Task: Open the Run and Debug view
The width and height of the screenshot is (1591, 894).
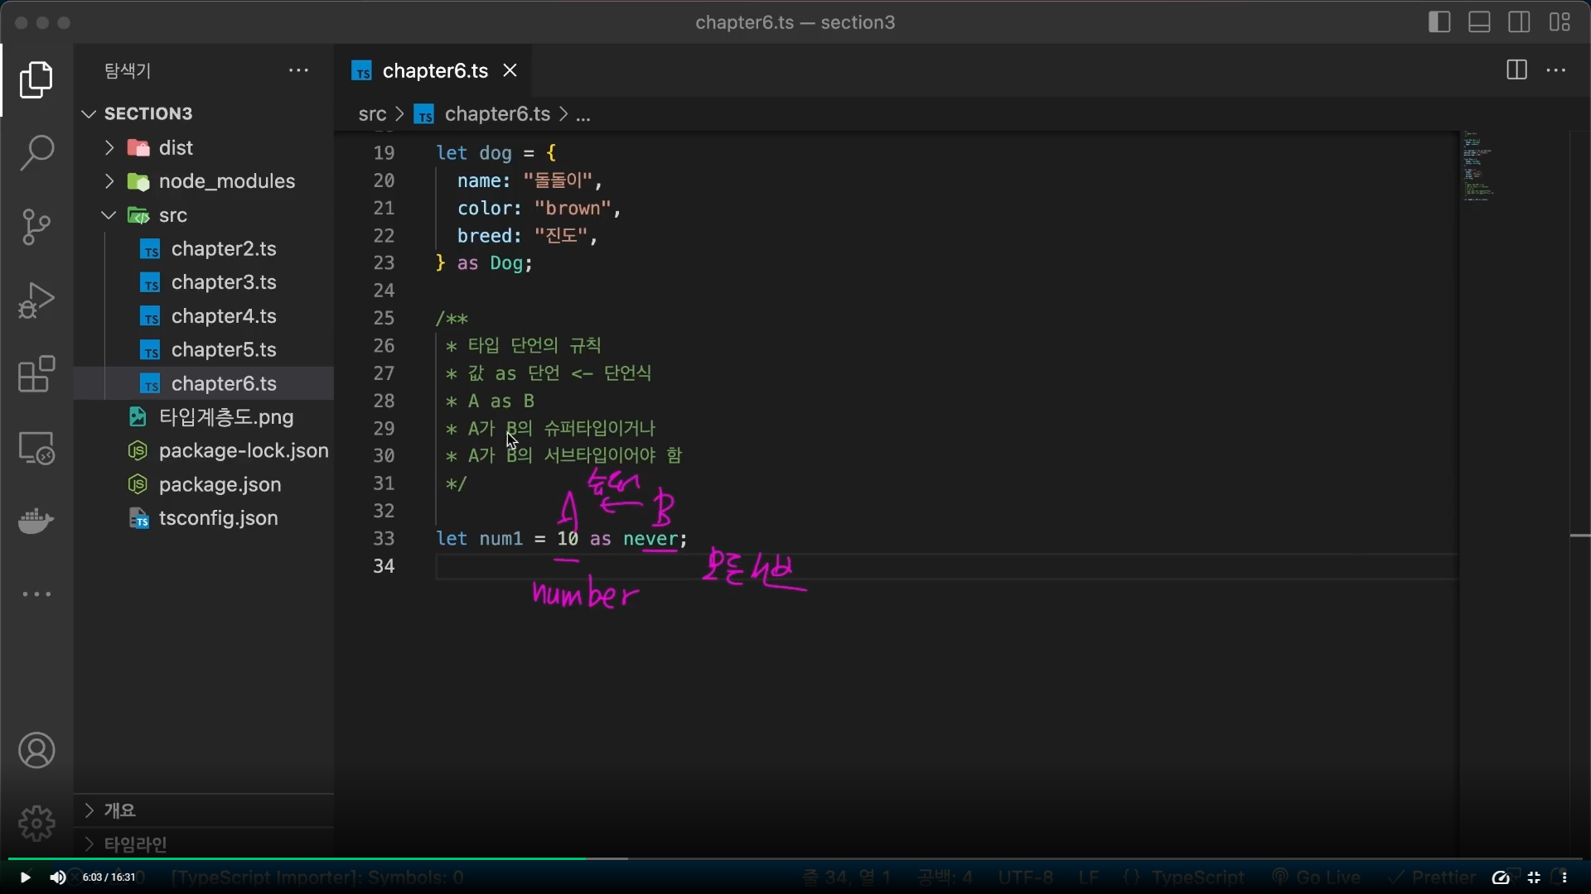Action: click(36, 300)
